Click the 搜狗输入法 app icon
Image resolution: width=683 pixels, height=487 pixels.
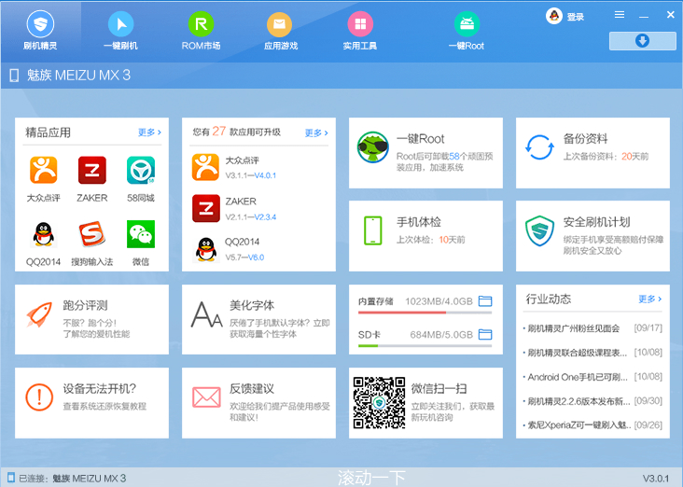click(92, 234)
